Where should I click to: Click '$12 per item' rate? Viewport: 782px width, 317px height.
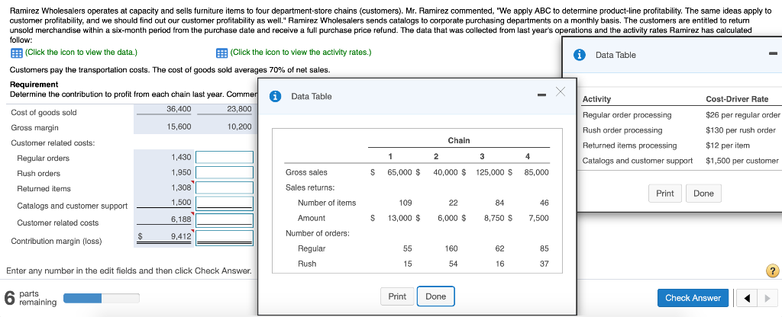point(728,146)
